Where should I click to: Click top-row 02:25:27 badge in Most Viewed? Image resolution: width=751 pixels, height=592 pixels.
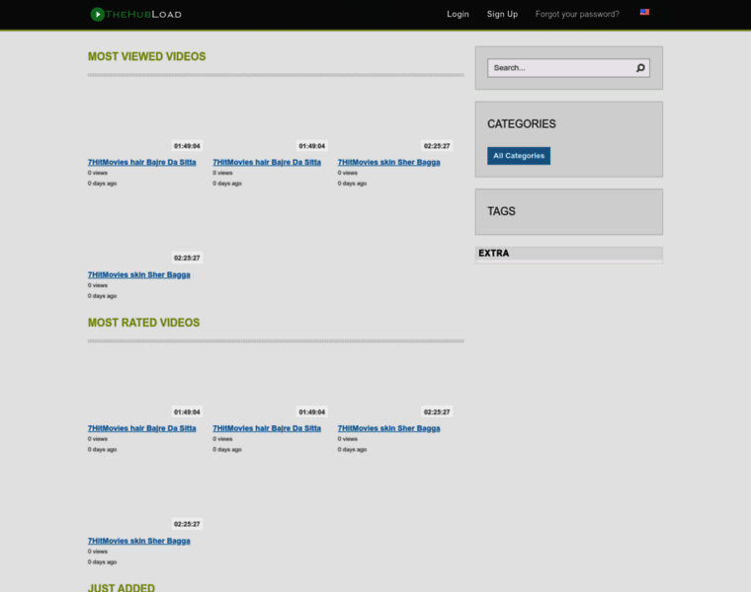tap(437, 146)
